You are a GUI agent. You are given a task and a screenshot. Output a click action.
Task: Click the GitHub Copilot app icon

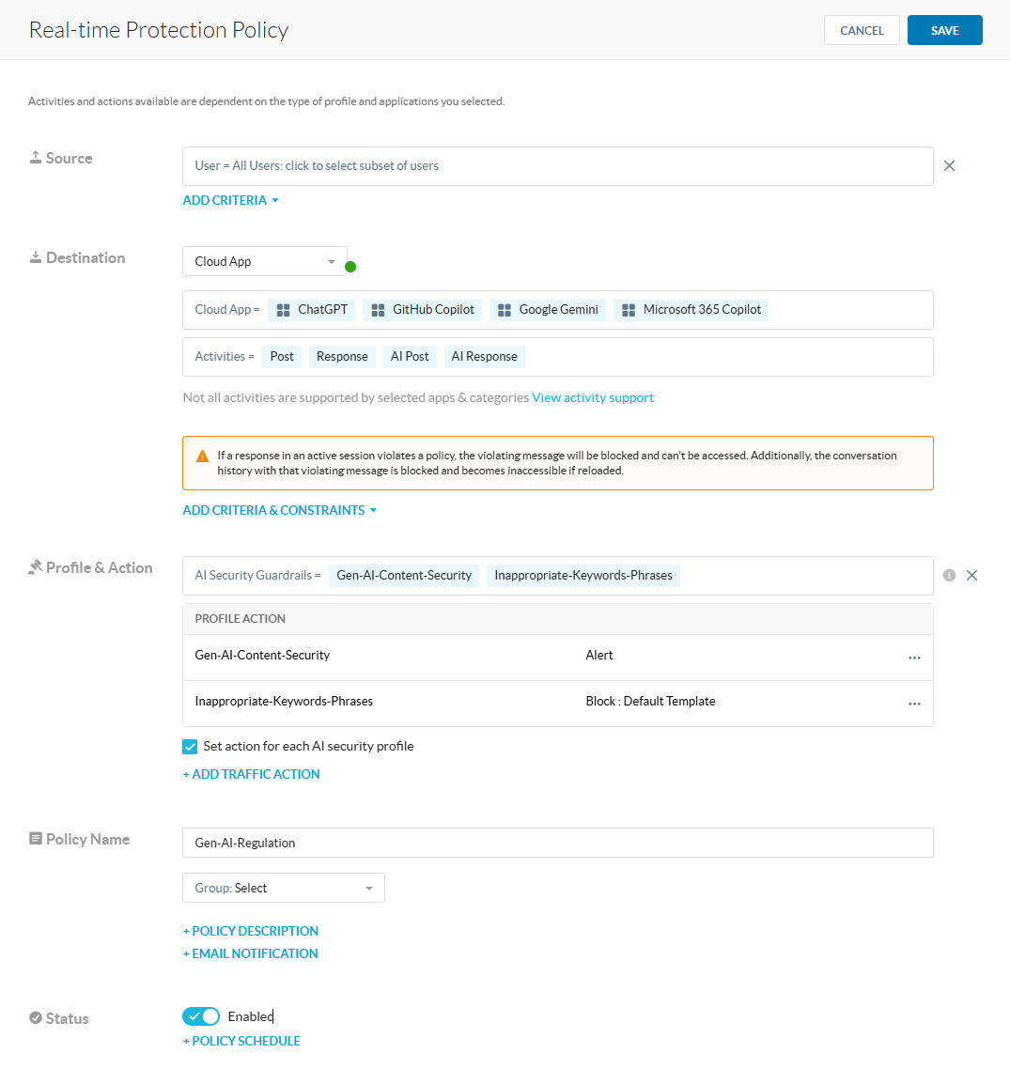click(380, 309)
